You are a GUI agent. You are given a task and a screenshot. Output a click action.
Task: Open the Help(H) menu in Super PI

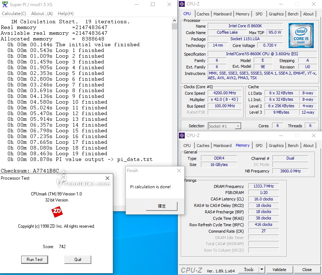(x=65, y=14)
